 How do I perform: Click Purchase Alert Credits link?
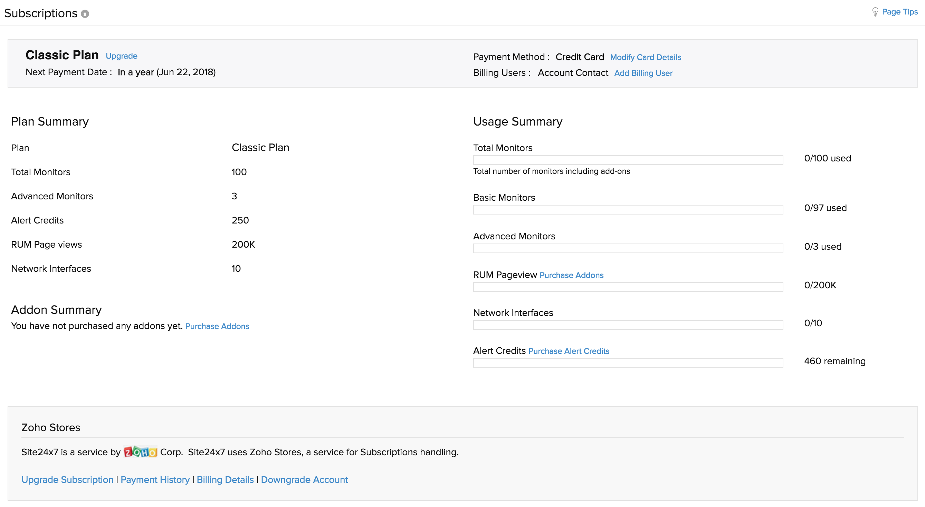[569, 351]
